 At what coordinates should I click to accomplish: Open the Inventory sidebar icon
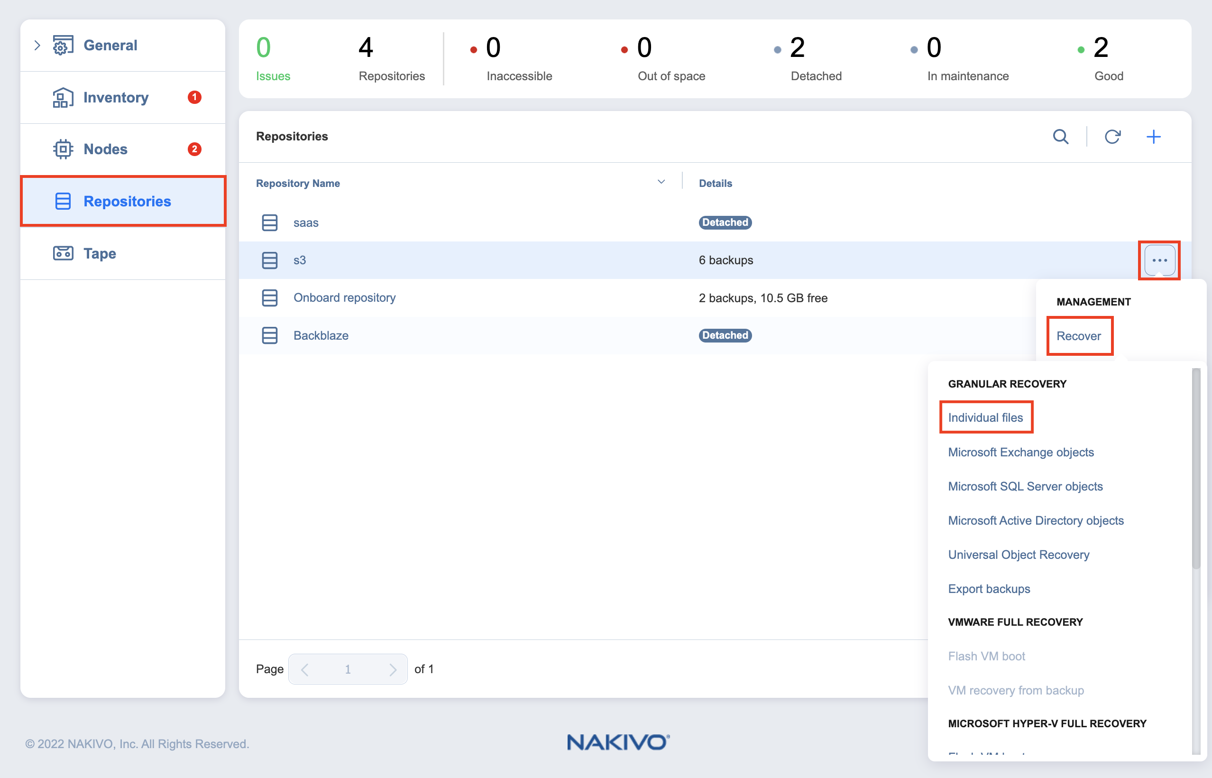[x=63, y=98]
